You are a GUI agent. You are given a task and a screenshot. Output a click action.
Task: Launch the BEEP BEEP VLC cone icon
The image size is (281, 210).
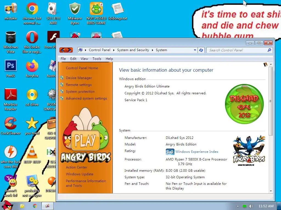pos(32,155)
